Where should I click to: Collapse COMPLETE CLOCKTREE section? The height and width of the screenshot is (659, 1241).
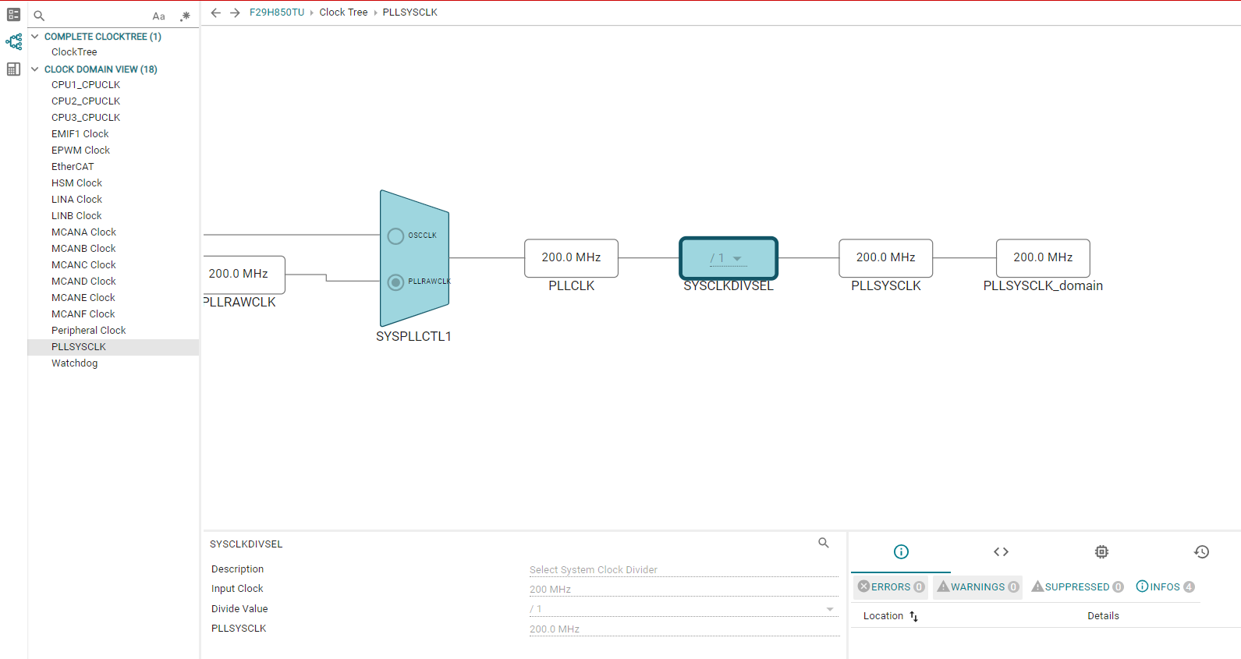[x=34, y=37]
